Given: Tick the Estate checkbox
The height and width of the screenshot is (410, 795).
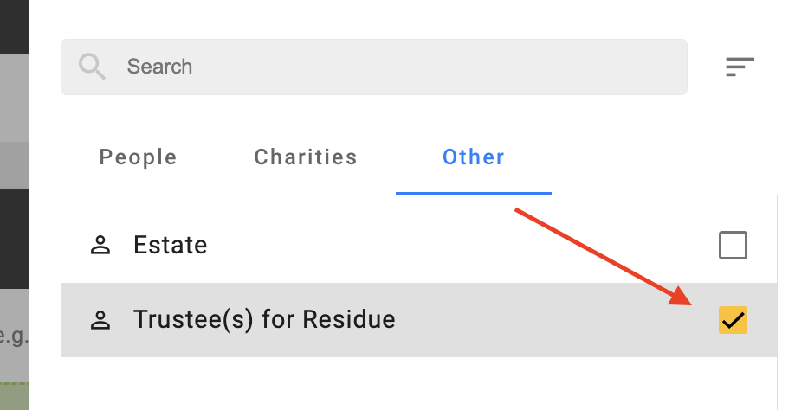Looking at the screenshot, I should [x=733, y=245].
